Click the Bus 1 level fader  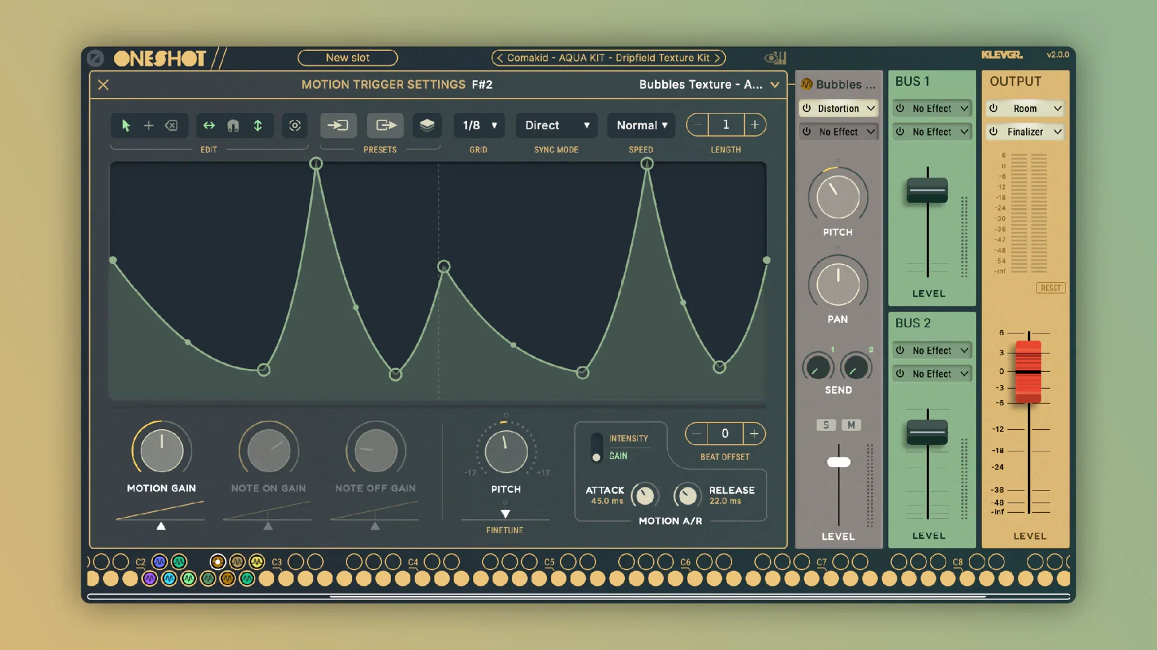pyautogui.click(x=927, y=190)
